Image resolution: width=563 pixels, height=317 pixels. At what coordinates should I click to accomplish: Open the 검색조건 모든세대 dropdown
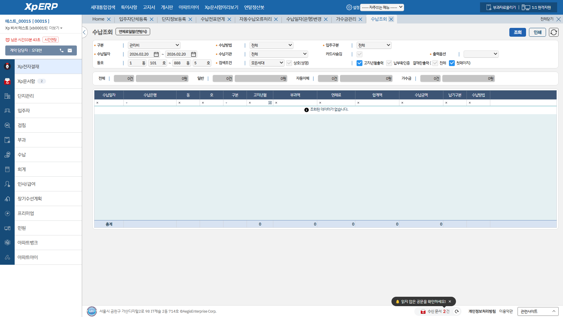pyautogui.click(x=267, y=63)
